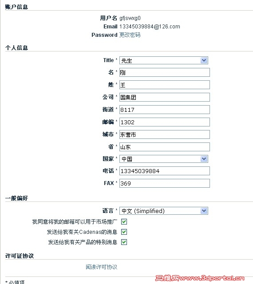Uncheck 我同意将我的邮箱可以用于市场推广 checkbox
Viewport: 253px width, 284px height.
point(124,221)
